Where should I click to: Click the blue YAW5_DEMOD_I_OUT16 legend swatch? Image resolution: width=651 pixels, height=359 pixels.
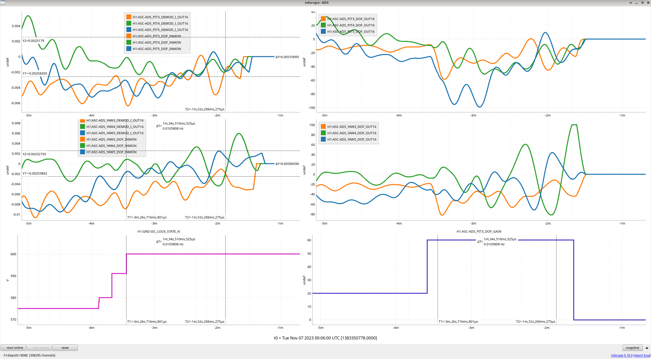click(x=83, y=133)
